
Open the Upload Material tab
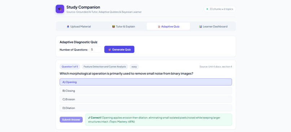(x=79, y=27)
